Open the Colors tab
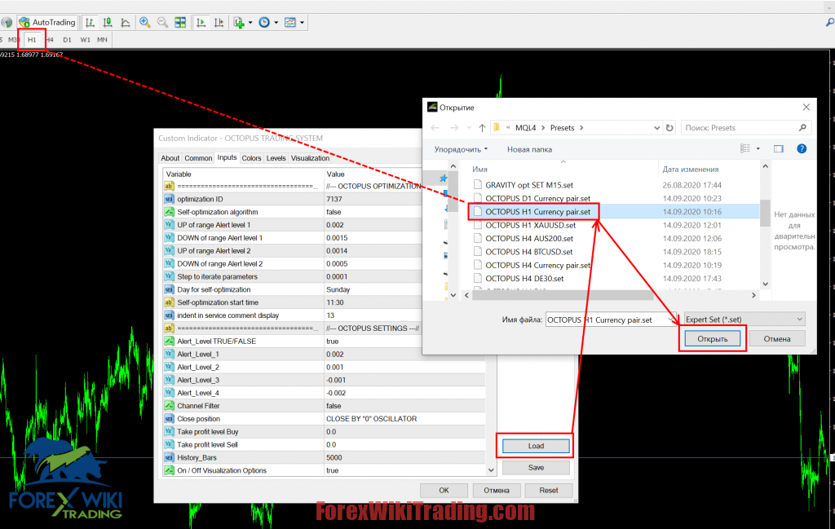Screen dimensions: 835x529 point(251,158)
